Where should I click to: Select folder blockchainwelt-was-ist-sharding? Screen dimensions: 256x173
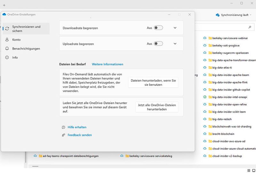(x=232, y=126)
